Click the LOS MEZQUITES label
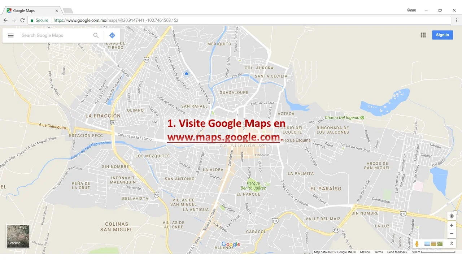 152,156
